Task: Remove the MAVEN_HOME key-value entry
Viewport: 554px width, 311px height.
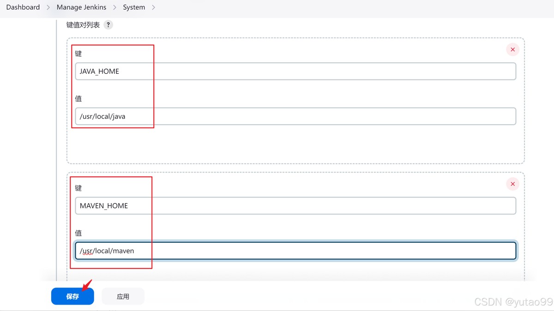Action: (512, 184)
